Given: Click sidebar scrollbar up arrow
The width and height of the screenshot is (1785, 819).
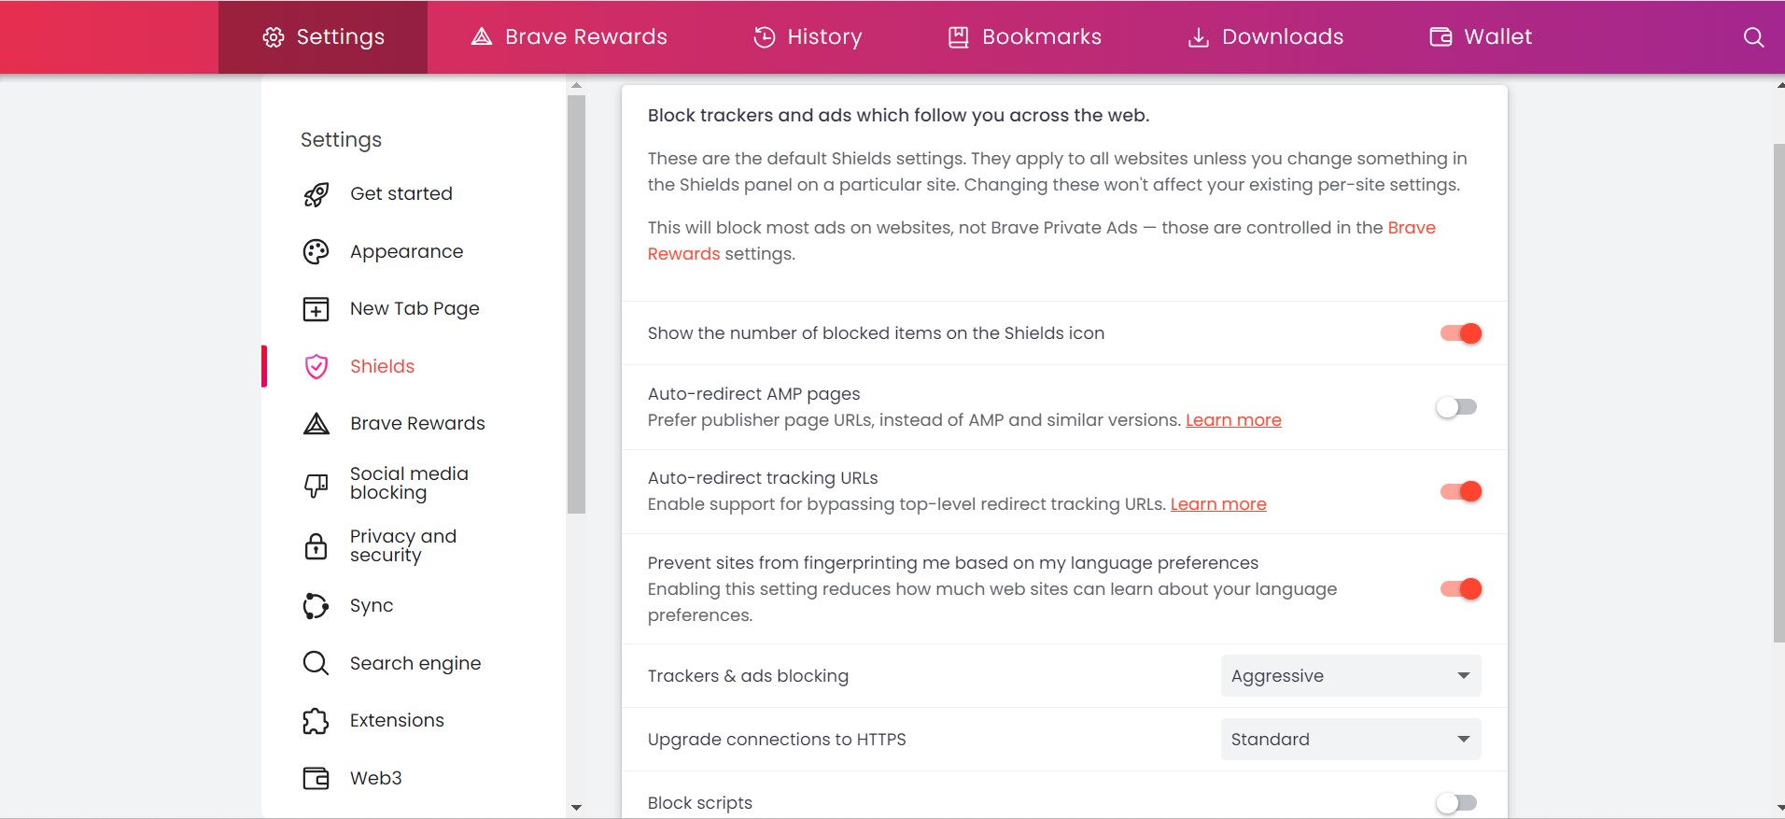Looking at the screenshot, I should 576,85.
